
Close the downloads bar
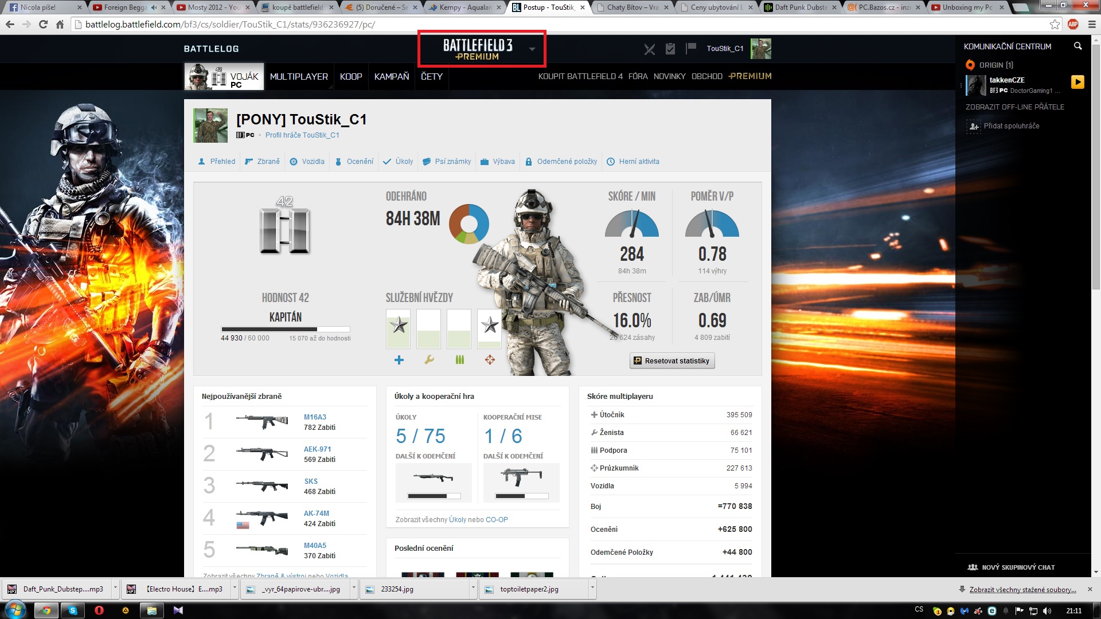pyautogui.click(x=1090, y=589)
